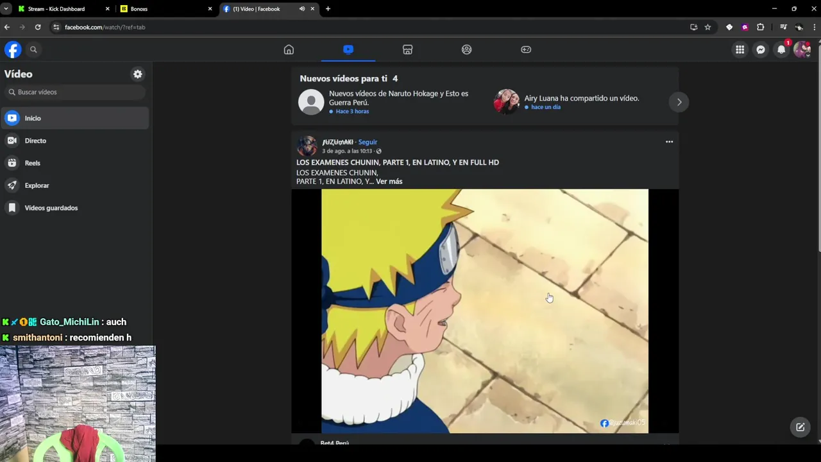Go forward with browser forward arrow

[x=22, y=27]
